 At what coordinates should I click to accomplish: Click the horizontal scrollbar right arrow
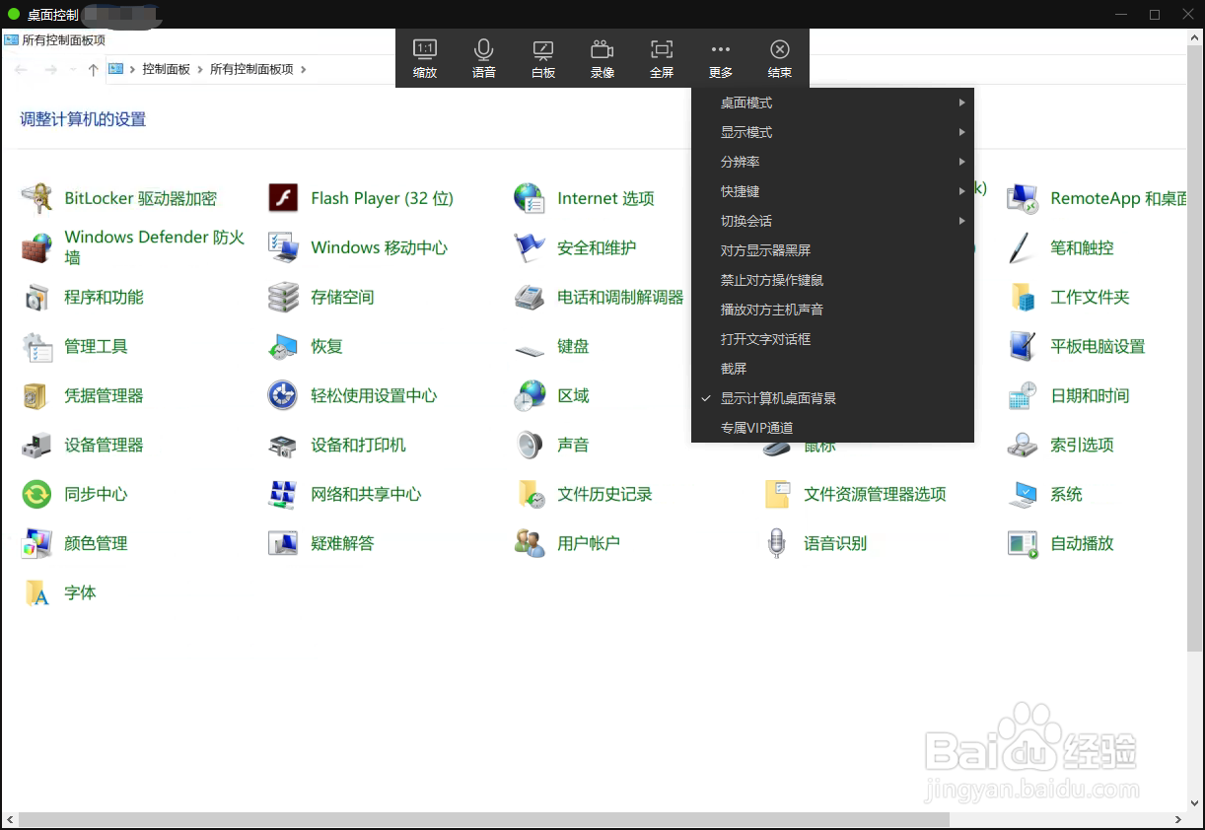click(1178, 820)
